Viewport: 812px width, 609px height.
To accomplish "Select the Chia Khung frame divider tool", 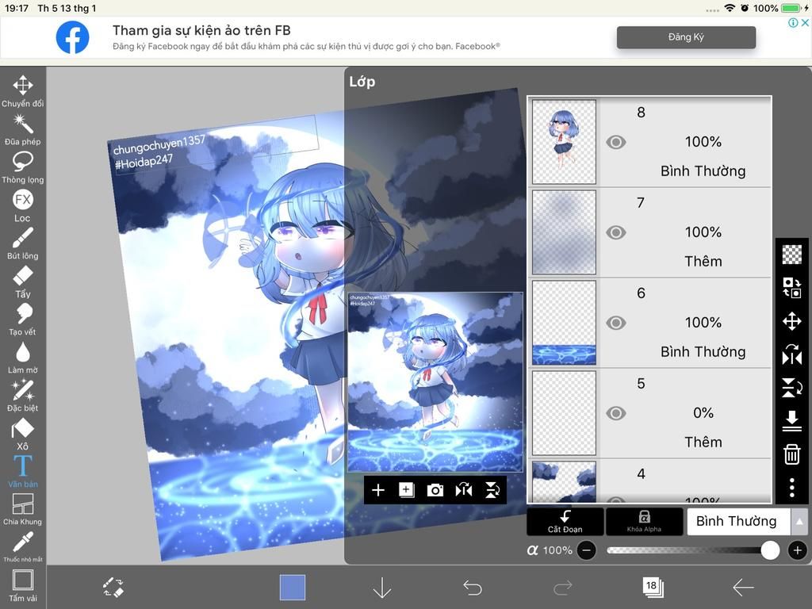I will click(x=23, y=510).
